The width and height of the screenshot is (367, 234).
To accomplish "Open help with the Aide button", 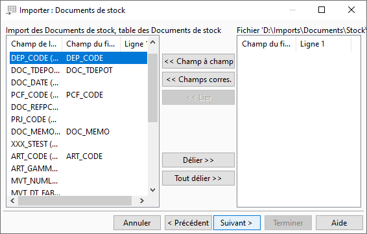I will (339, 223).
